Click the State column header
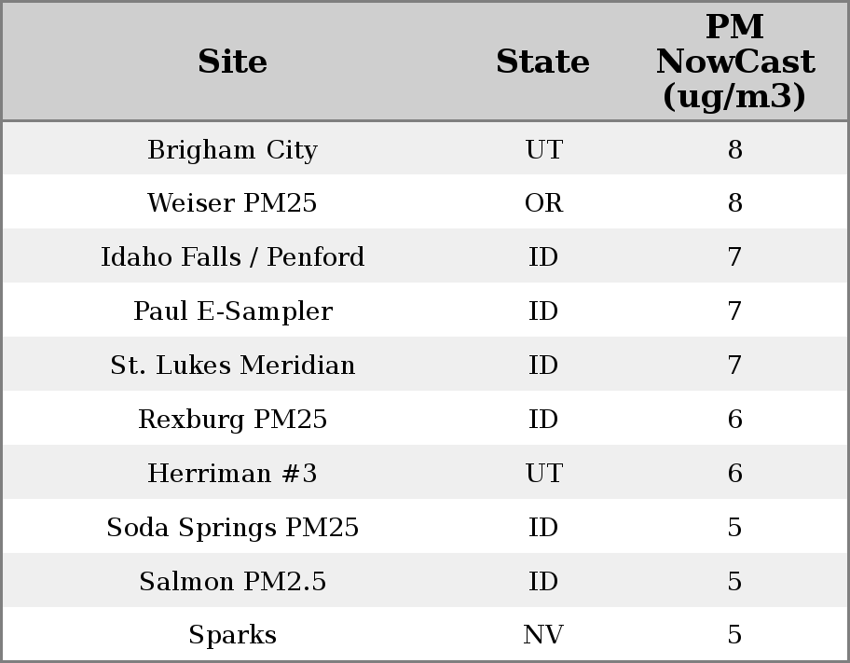The image size is (850, 663). click(542, 62)
